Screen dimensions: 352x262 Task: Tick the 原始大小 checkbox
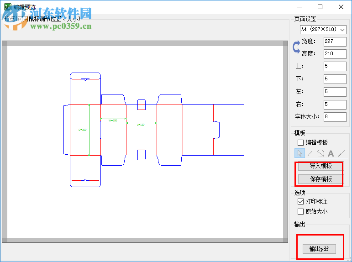point(300,211)
